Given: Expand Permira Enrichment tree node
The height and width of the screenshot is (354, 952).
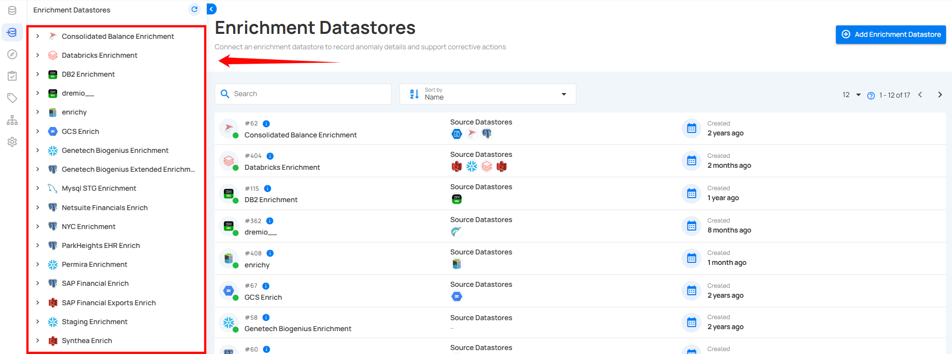Looking at the screenshot, I should pos(37,264).
